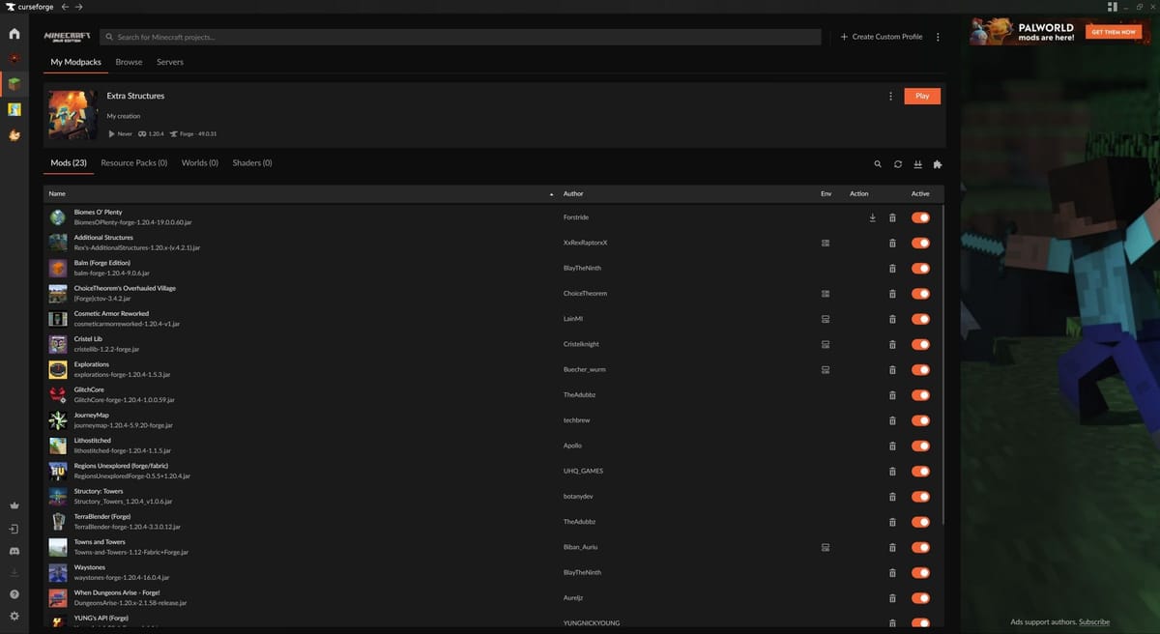Click the puzzle-piece add mods icon
This screenshot has width=1160, height=634.
tap(938, 164)
